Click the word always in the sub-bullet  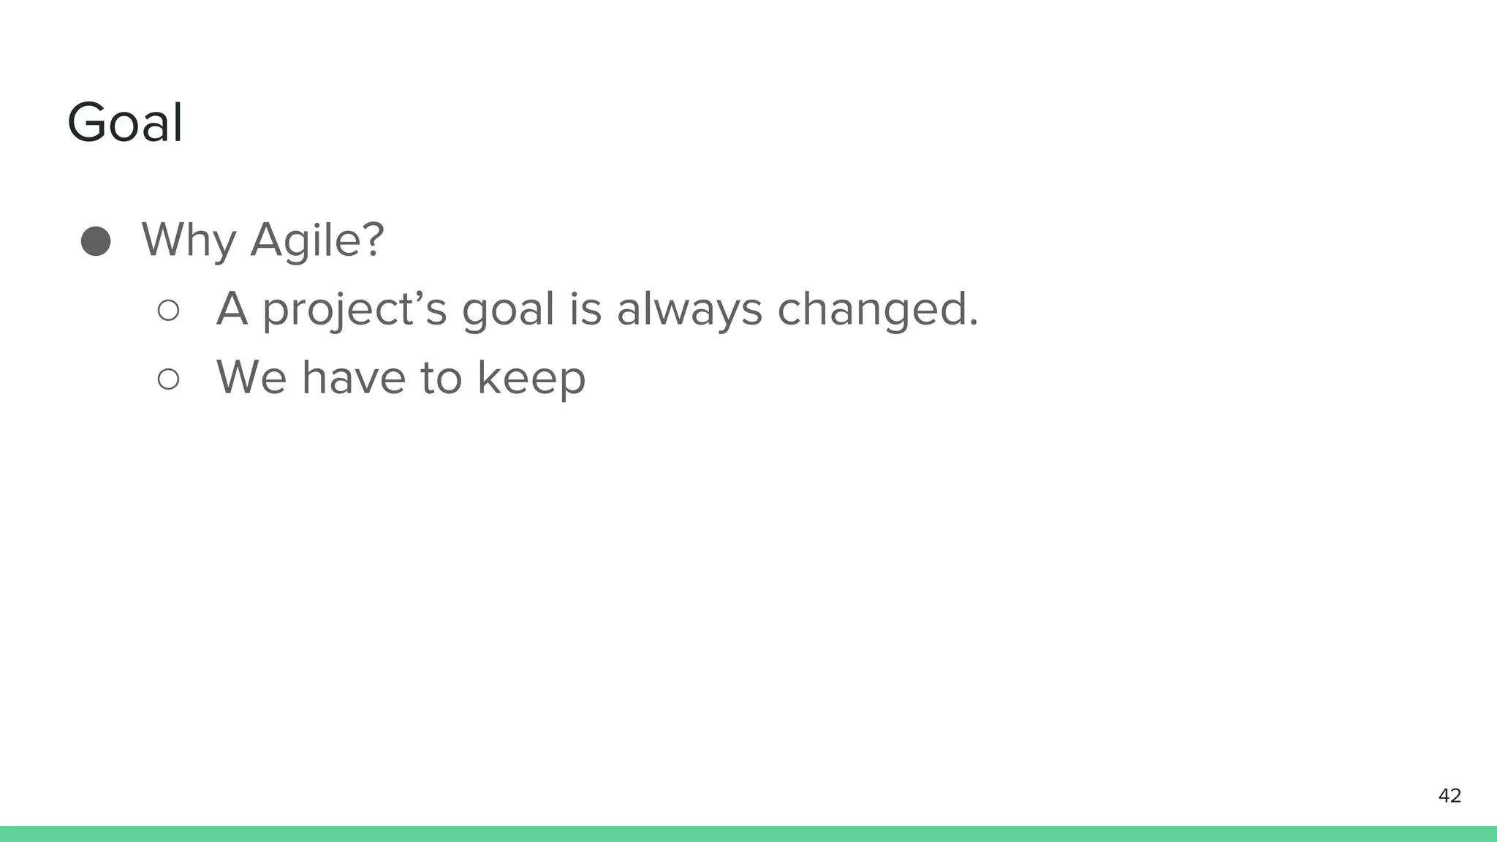[689, 310]
